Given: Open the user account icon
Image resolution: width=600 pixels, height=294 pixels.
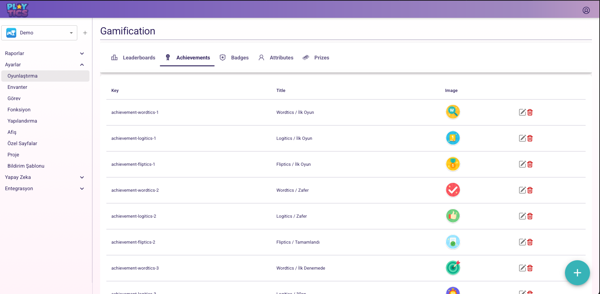Looking at the screenshot, I should coord(586,10).
